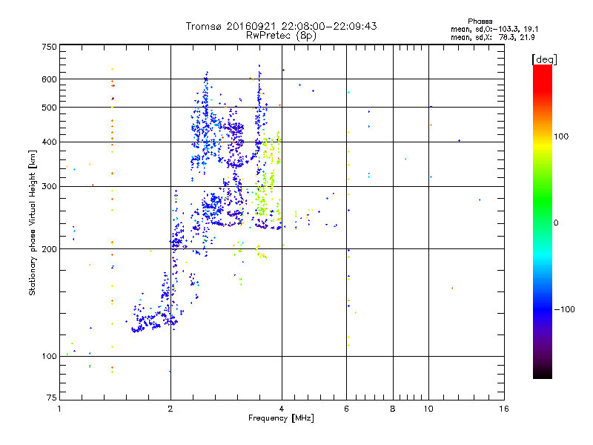Select the "300" height axis tick label
Screen dimensions: 593x445
[49, 187]
